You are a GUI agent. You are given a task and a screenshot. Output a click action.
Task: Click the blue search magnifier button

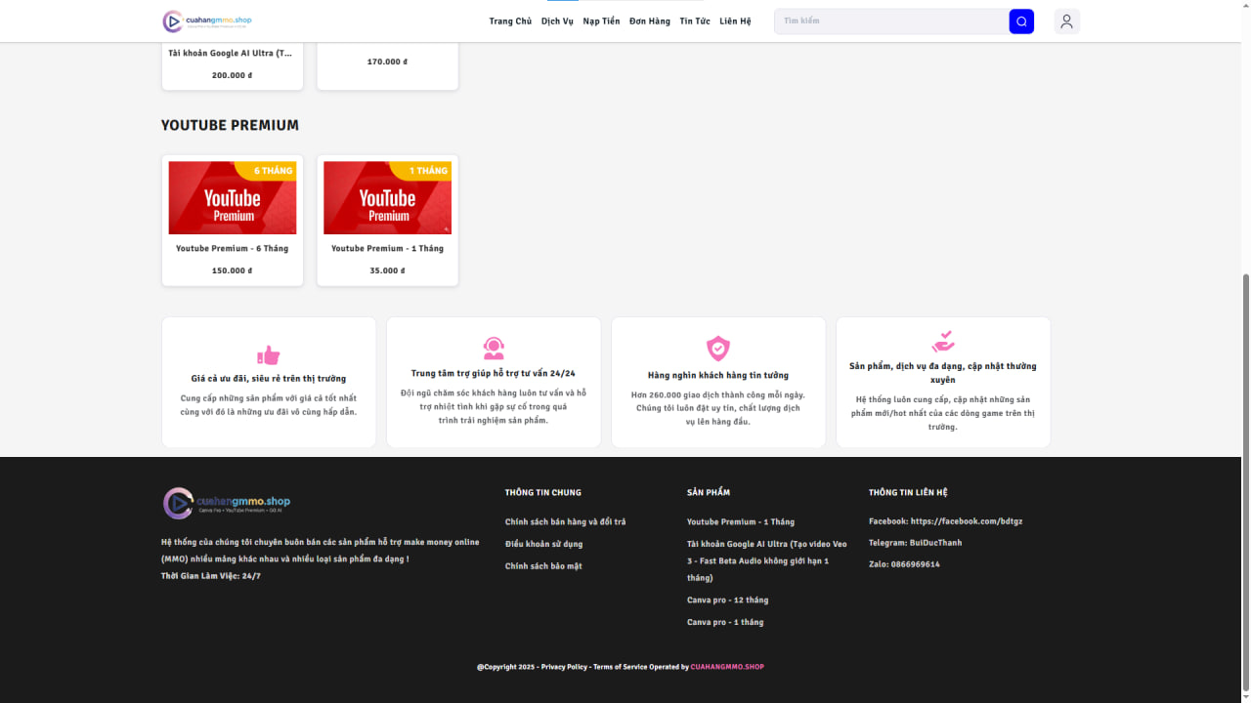click(x=1021, y=21)
